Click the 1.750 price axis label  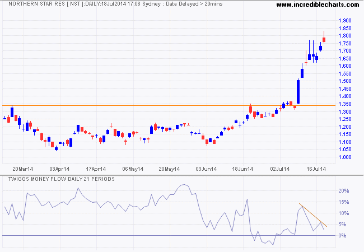345,43
